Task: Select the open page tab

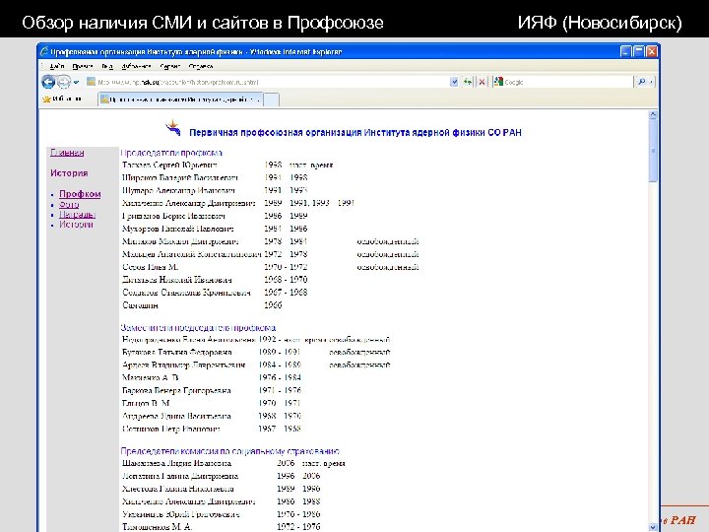Action: point(180,100)
